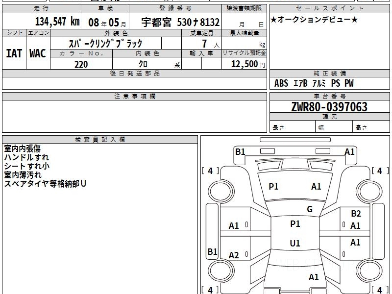Viewport: 392px width, 294px height.
Task: Click the リサイクル預託金 header
Action: [x=244, y=54]
